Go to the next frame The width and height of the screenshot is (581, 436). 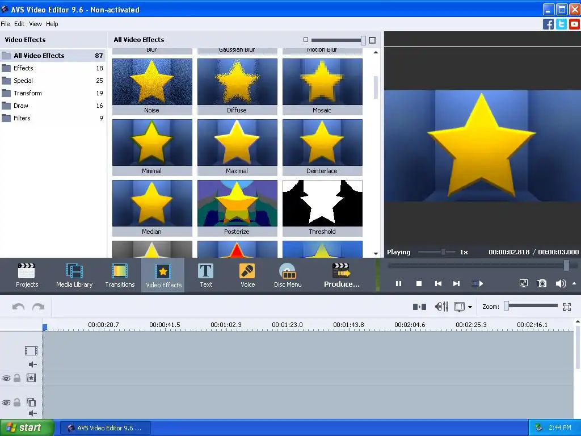(x=457, y=284)
